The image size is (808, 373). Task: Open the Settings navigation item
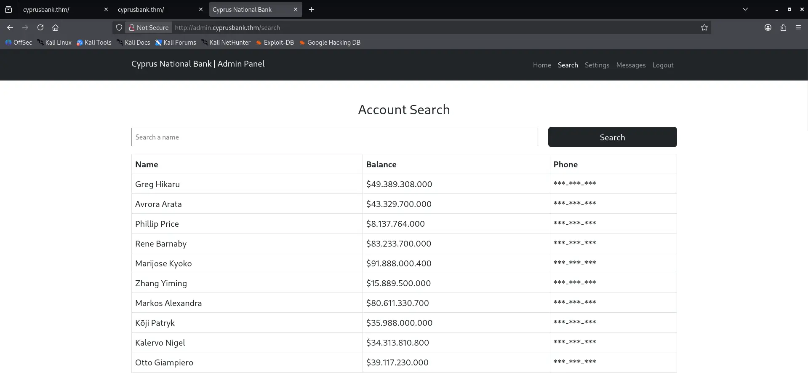click(597, 65)
